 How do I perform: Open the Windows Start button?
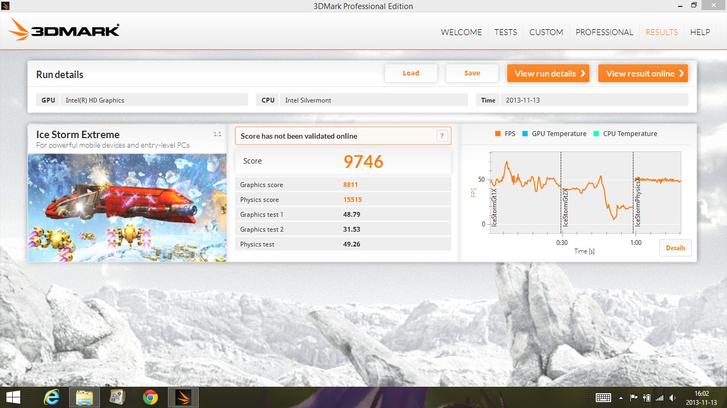pyautogui.click(x=13, y=397)
